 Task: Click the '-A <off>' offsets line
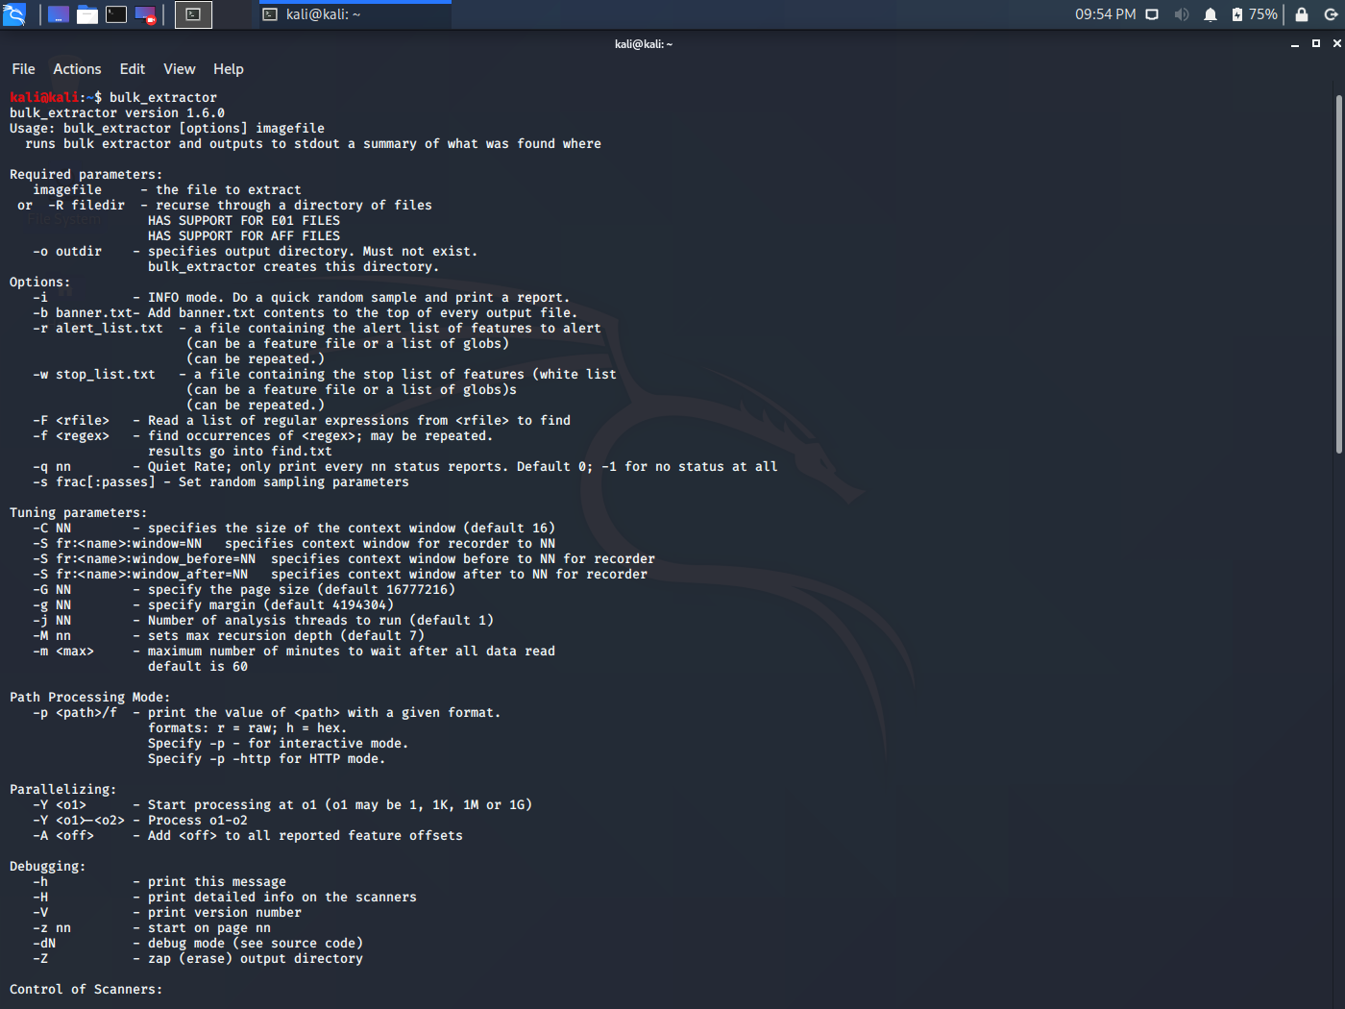[x=248, y=835]
